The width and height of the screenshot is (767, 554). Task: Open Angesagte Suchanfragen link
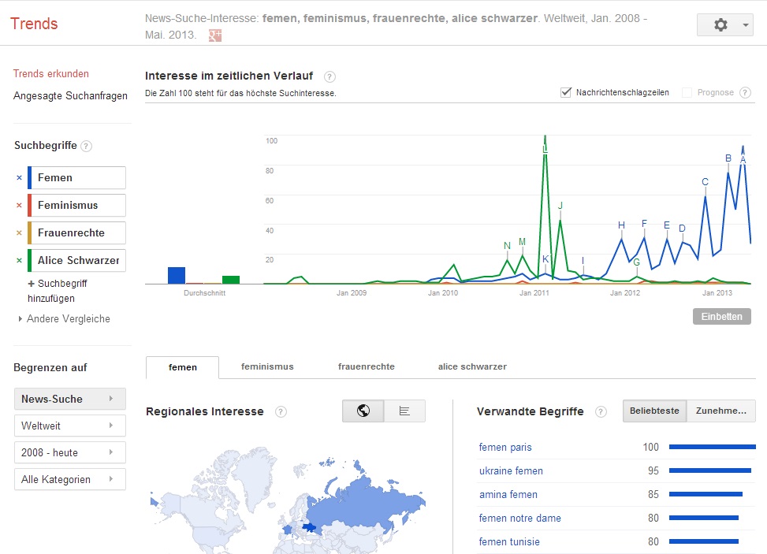click(x=70, y=96)
